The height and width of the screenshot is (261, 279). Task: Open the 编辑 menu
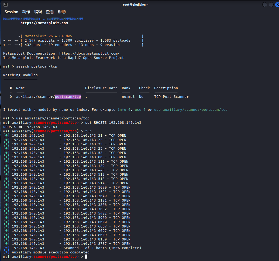38,12
